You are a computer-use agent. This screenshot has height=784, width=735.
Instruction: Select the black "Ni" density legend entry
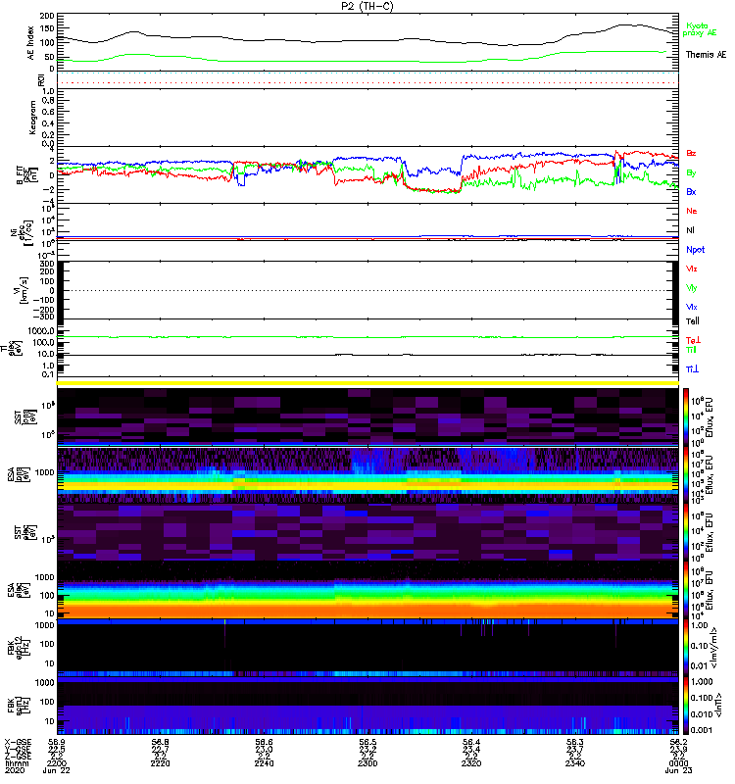[690, 230]
